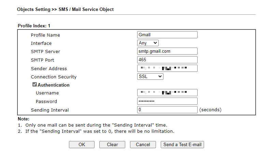
Task: Open the Interface dropdown set to Any
Action: [x=148, y=43]
